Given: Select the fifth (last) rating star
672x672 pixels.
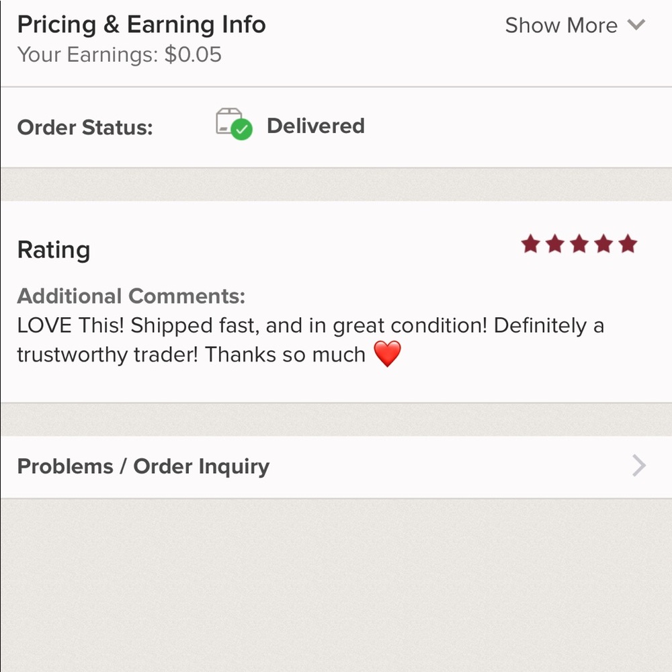Looking at the screenshot, I should click(x=628, y=244).
